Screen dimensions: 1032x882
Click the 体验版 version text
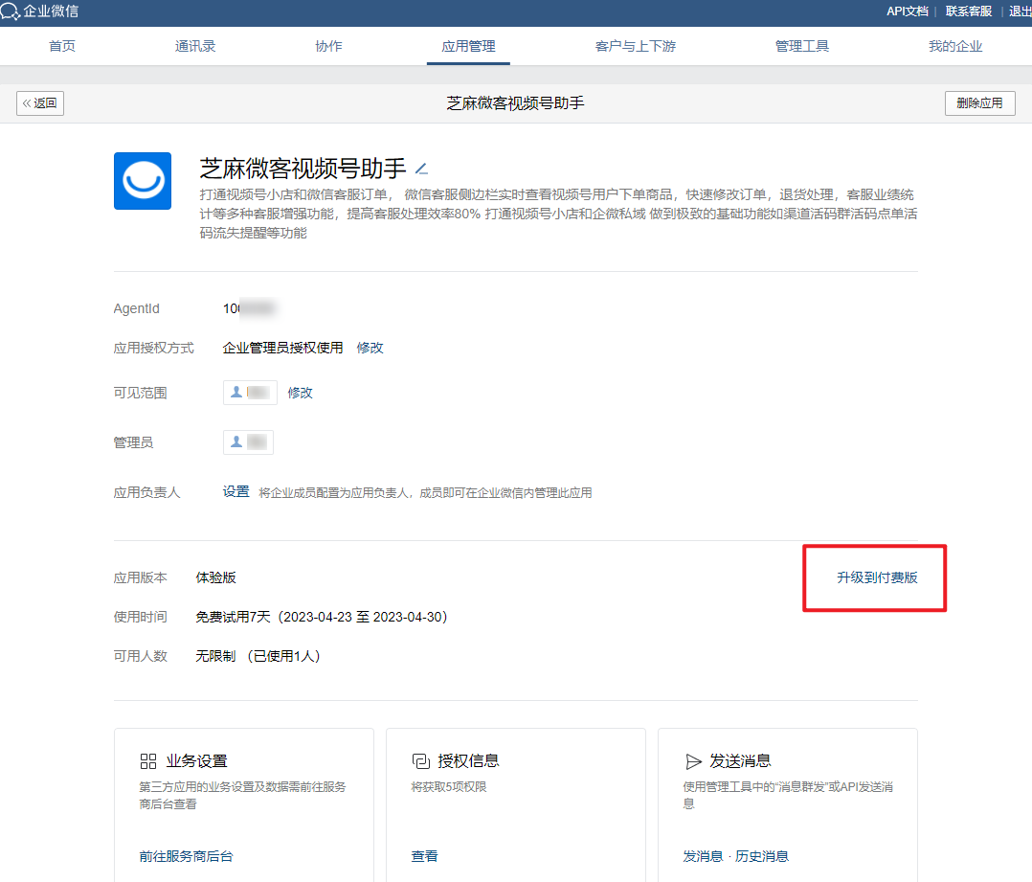click(x=216, y=577)
